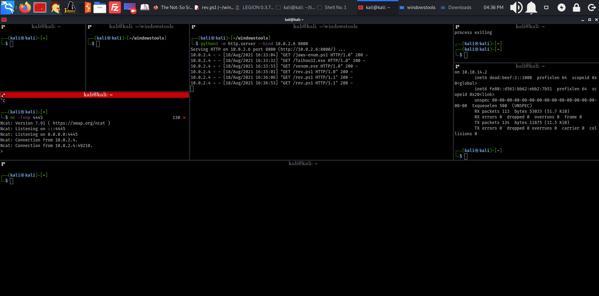599x296 pixels.
Task: Lock the screen with the padlock icon
Action: [x=577, y=7]
